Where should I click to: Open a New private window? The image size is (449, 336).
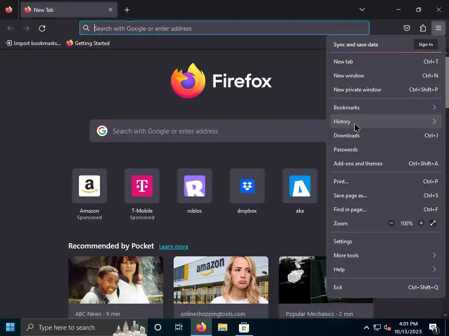point(386,89)
